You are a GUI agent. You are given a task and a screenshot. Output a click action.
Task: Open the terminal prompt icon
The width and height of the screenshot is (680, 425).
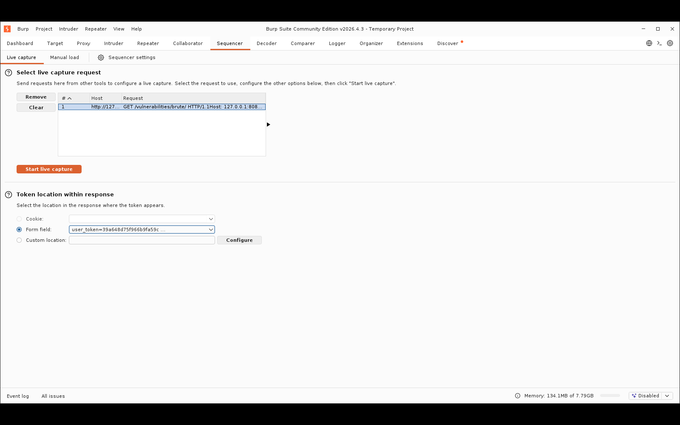coord(660,43)
